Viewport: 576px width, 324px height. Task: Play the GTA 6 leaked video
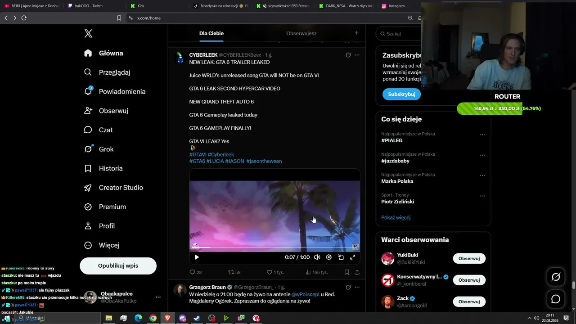click(x=197, y=257)
